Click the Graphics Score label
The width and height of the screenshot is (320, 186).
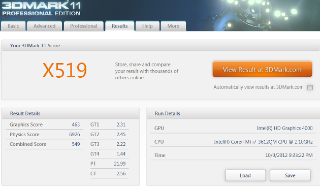click(x=26, y=125)
